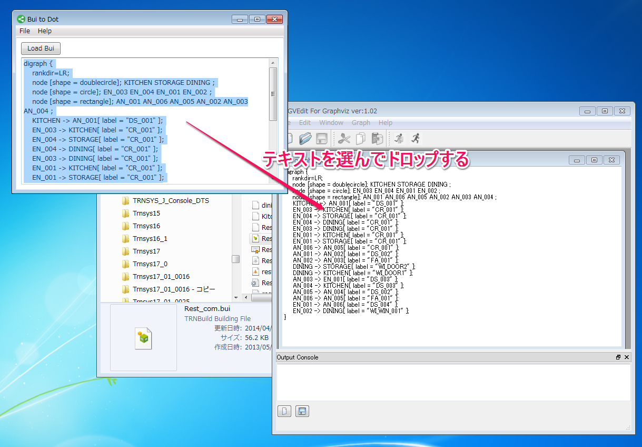642x447 pixels.
Task: Select the TRNSYS_J_Console_DTS folder
Action: (x=171, y=201)
